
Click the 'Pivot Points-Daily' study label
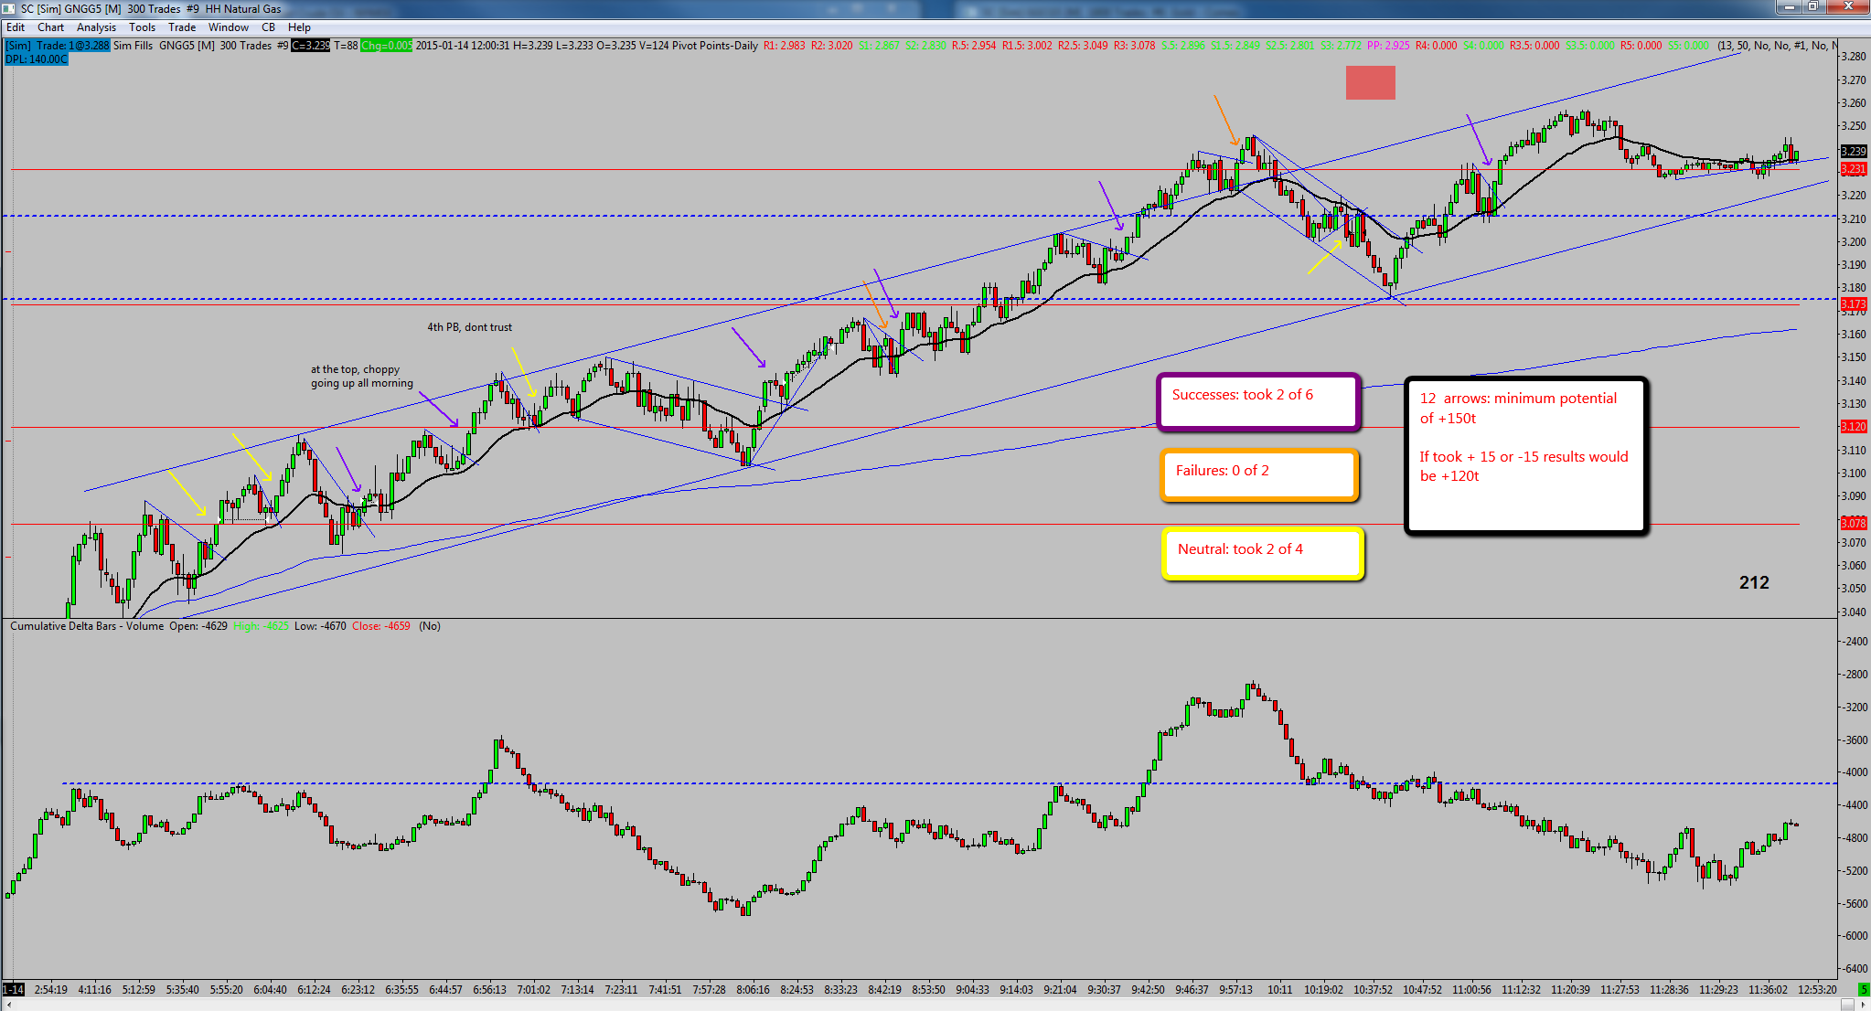[715, 46]
